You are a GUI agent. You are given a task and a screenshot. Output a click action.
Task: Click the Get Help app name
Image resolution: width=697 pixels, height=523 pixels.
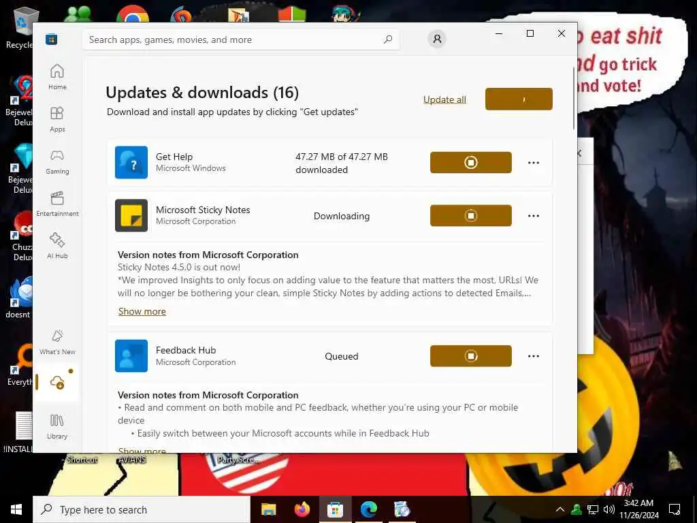coord(174,157)
